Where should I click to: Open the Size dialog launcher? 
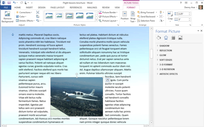(x=190, y=25)
